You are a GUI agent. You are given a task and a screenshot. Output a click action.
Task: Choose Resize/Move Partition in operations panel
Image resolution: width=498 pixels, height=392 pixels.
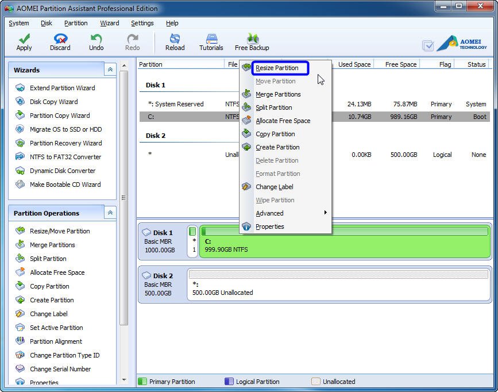point(60,231)
